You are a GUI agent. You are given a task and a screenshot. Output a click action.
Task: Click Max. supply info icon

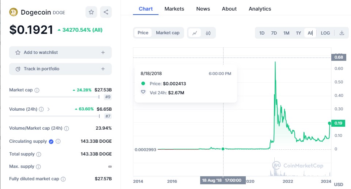pyautogui.click(x=38, y=167)
